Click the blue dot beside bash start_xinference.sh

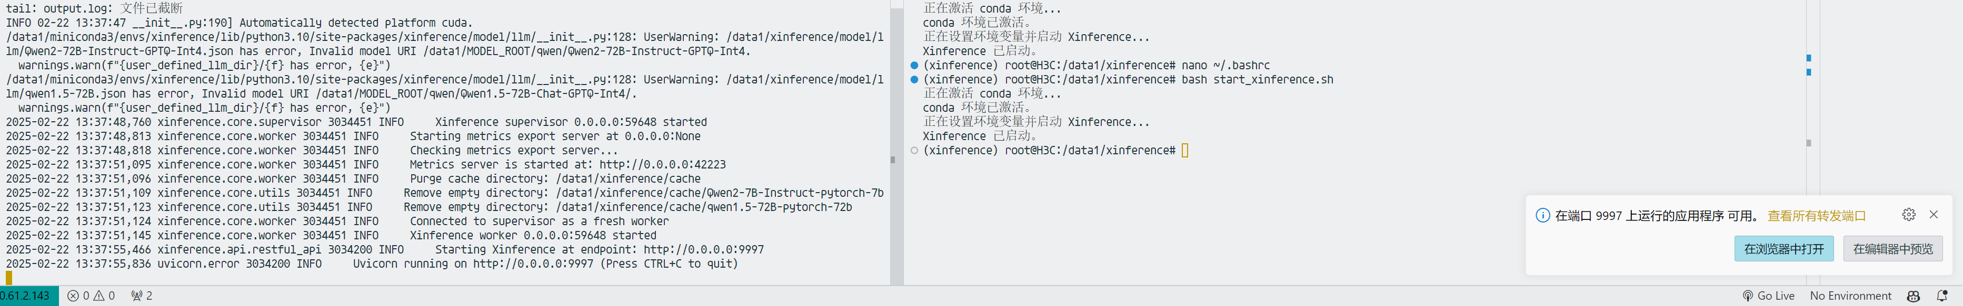pos(914,80)
